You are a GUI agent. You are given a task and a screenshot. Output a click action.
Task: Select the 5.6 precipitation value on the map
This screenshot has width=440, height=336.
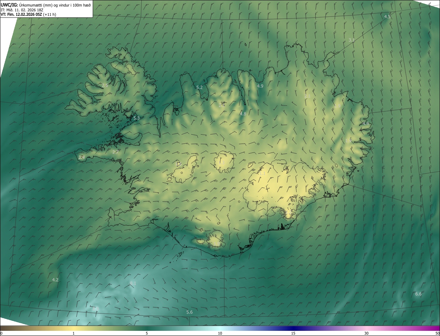point(190,312)
